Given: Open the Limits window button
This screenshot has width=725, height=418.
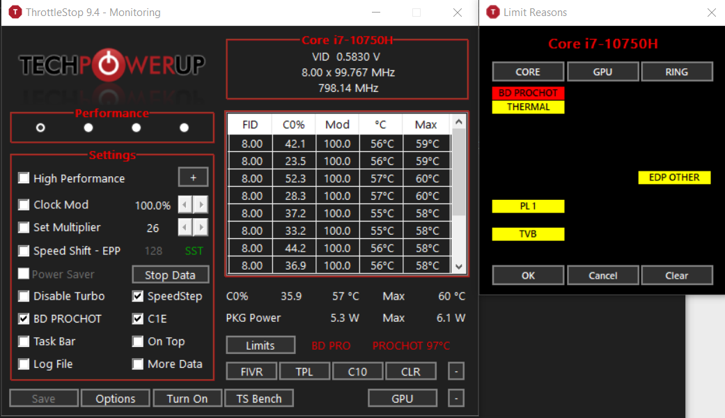Looking at the screenshot, I should click(x=260, y=346).
